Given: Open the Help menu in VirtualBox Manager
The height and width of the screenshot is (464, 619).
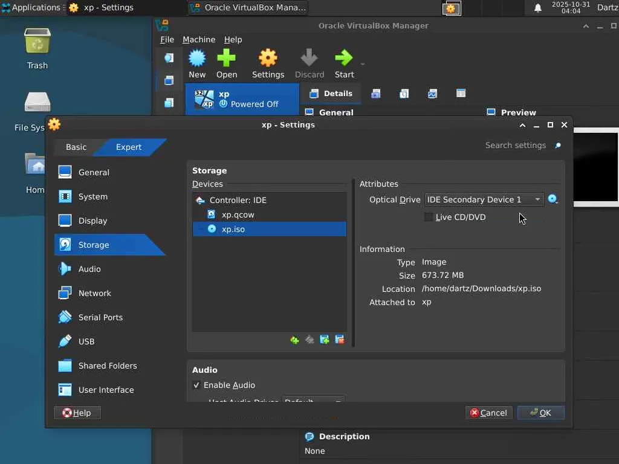Looking at the screenshot, I should [233, 39].
